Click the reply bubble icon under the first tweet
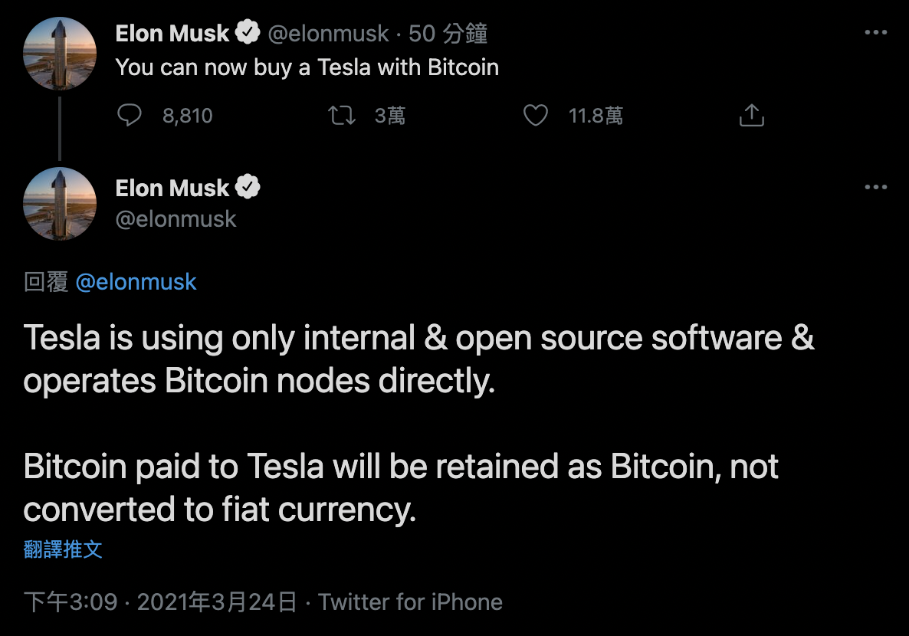Image resolution: width=909 pixels, height=636 pixels. [130, 115]
